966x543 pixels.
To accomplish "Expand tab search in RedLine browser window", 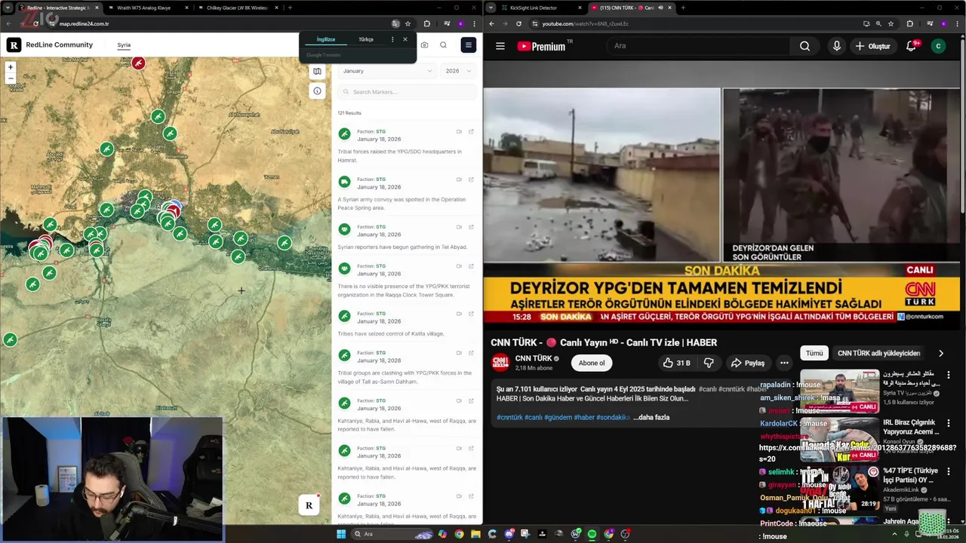I will point(9,8).
